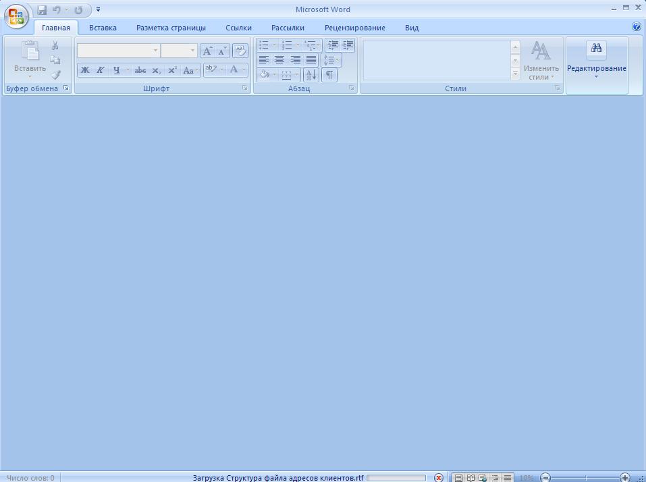Open the font size combo box
The height and width of the screenshot is (482, 646).
point(179,50)
